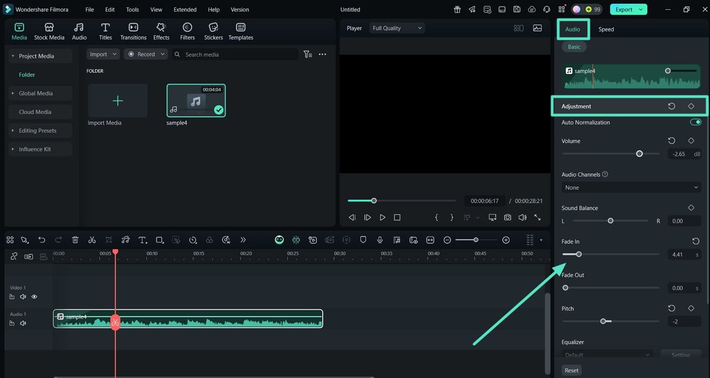Open media filter sort options

click(308, 55)
